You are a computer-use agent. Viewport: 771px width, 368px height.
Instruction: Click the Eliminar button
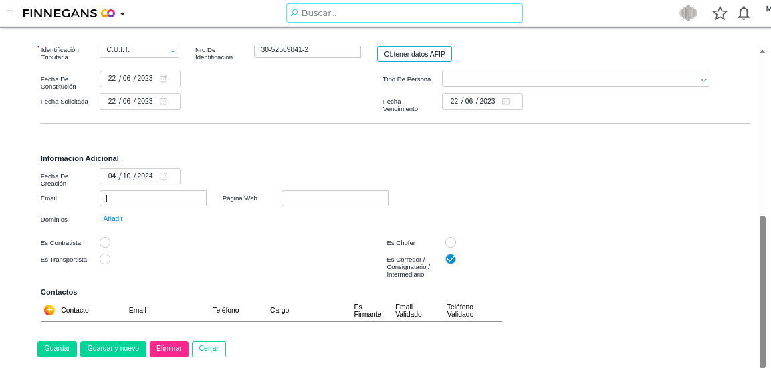coord(169,349)
